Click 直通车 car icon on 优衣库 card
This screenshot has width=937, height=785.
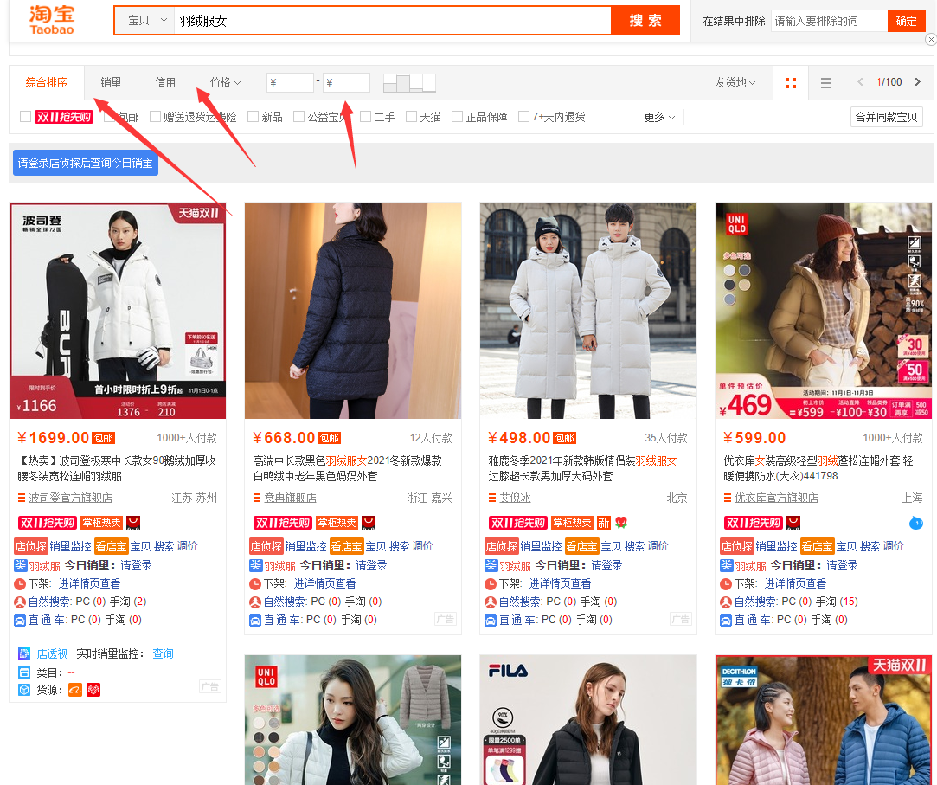[726, 620]
